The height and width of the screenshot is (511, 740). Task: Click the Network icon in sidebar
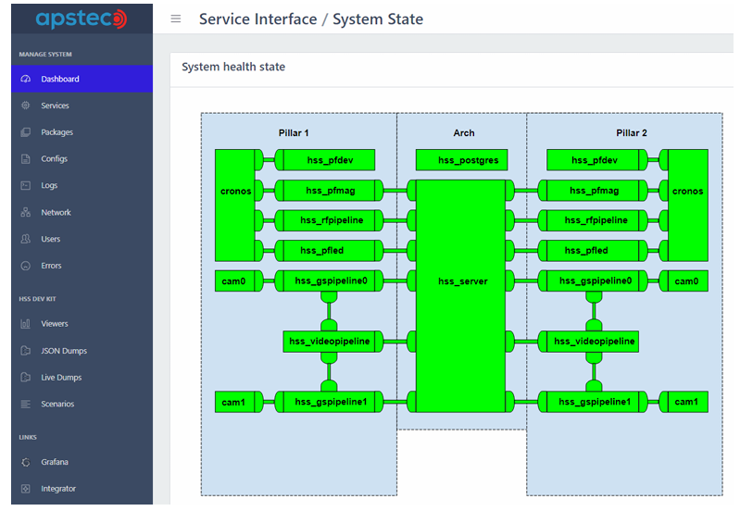point(25,213)
